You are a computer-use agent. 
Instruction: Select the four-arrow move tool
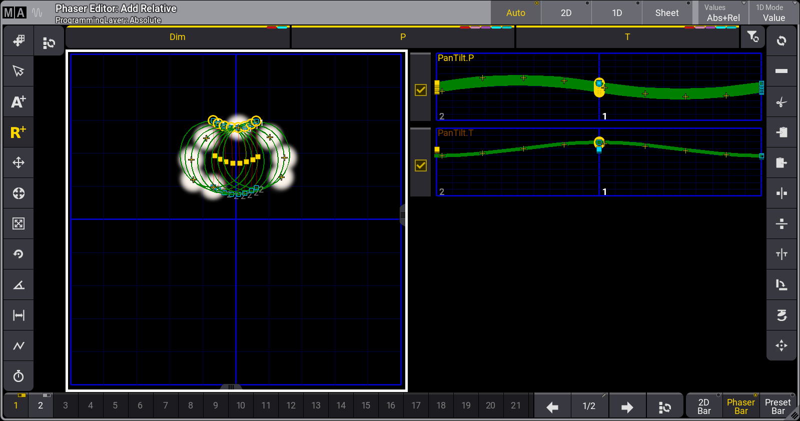point(19,163)
